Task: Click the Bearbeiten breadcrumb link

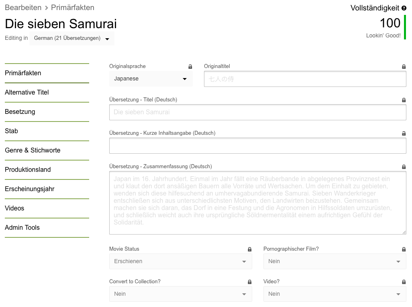Action: coord(23,8)
